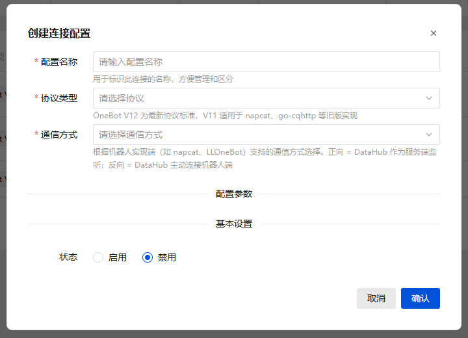468x338 pixels.
Task: Open the 通信方式 dropdown
Action: tap(266, 135)
